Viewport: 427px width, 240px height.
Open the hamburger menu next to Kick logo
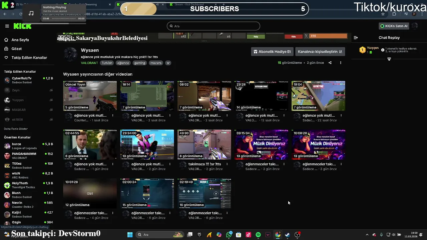(7, 26)
